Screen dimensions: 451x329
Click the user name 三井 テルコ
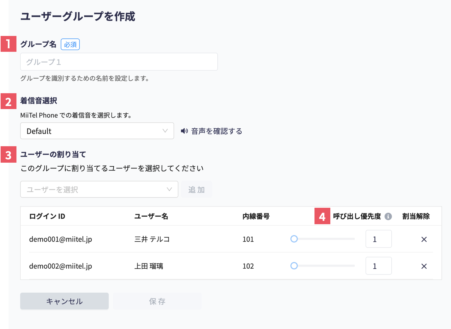(x=152, y=239)
